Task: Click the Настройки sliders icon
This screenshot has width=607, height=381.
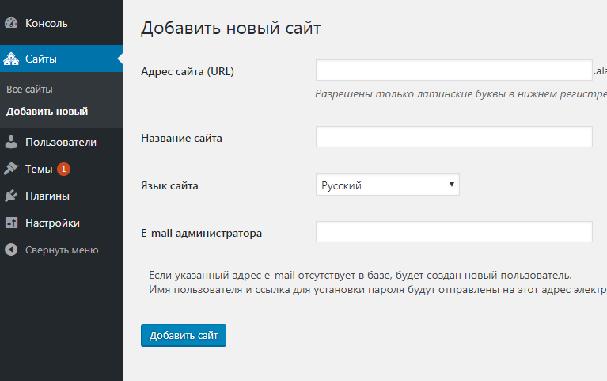Action: pos(11,223)
